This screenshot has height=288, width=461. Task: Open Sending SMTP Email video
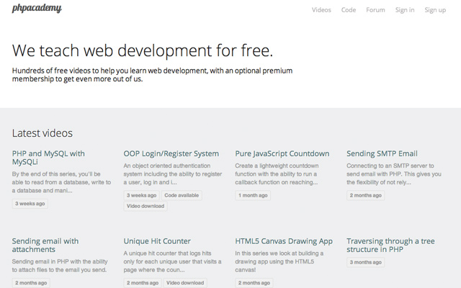[x=382, y=153]
